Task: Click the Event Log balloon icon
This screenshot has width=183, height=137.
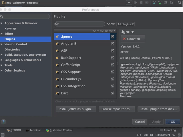Action: (x=161, y=130)
